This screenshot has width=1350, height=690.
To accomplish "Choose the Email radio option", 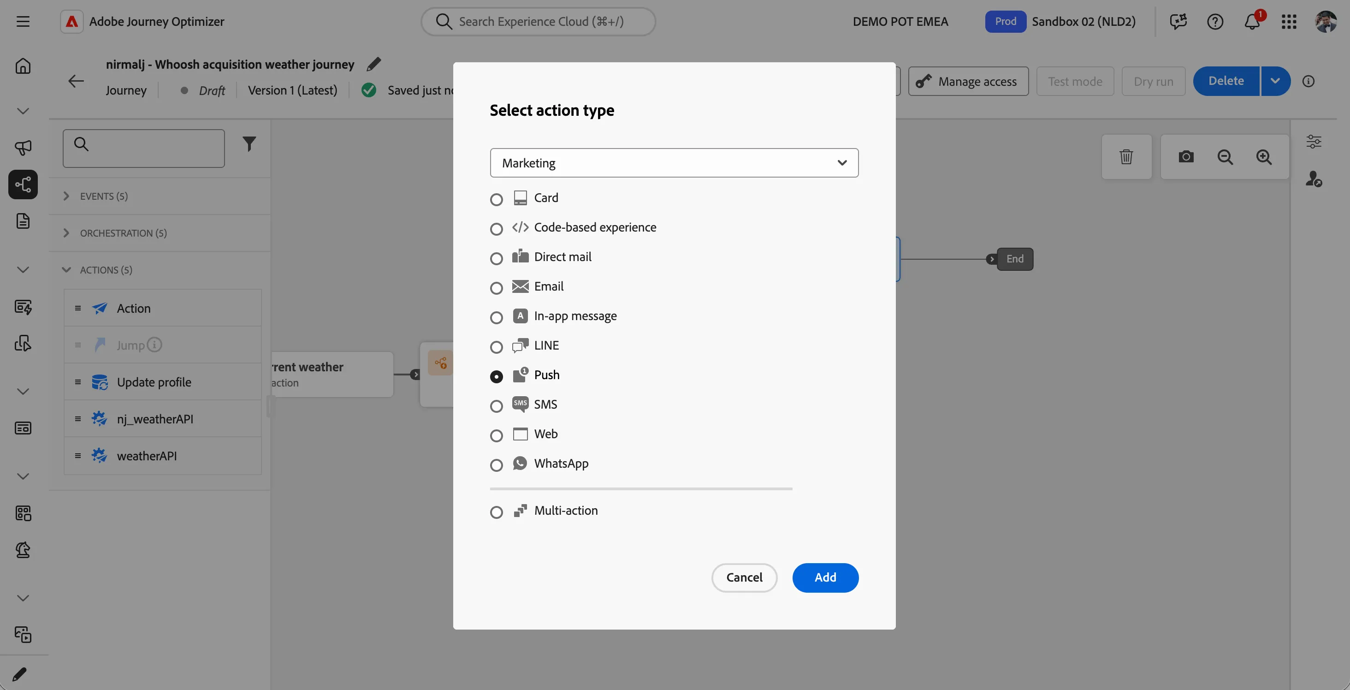I will pyautogui.click(x=496, y=288).
